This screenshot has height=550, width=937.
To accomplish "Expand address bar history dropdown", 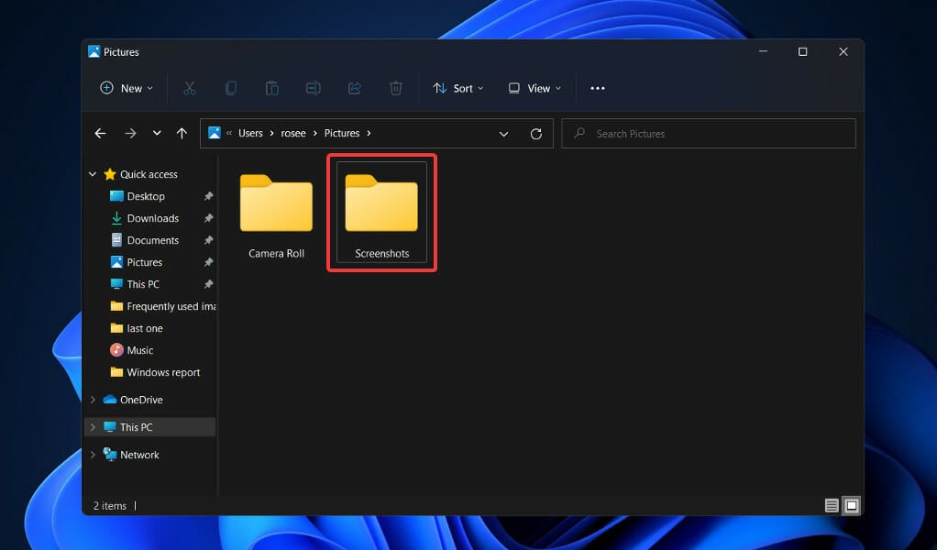I will [503, 134].
